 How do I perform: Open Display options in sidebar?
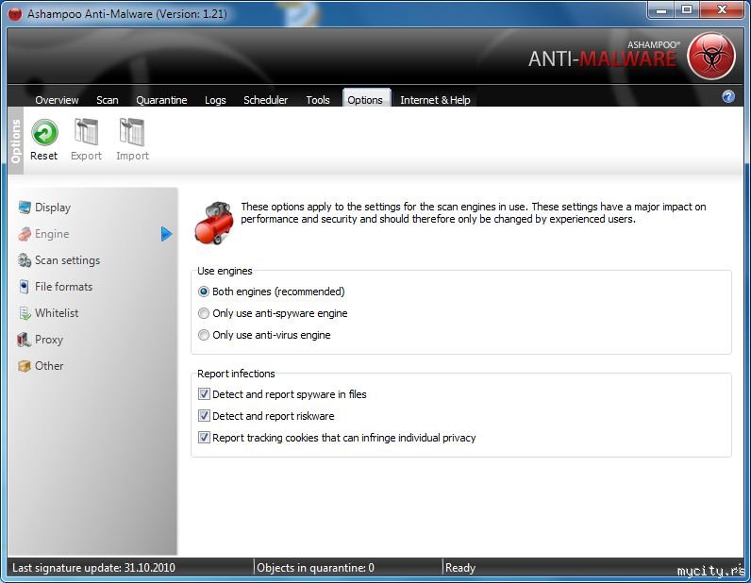pyautogui.click(x=53, y=208)
